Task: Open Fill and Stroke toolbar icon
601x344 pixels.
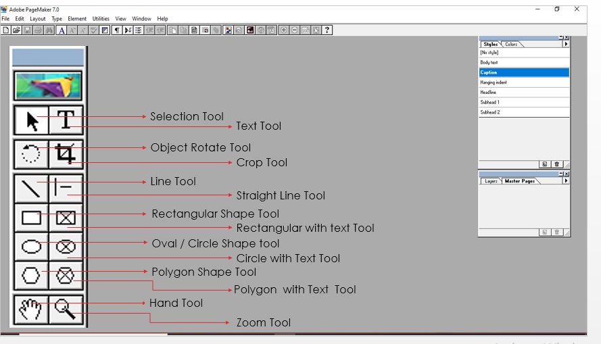Action: (105, 30)
